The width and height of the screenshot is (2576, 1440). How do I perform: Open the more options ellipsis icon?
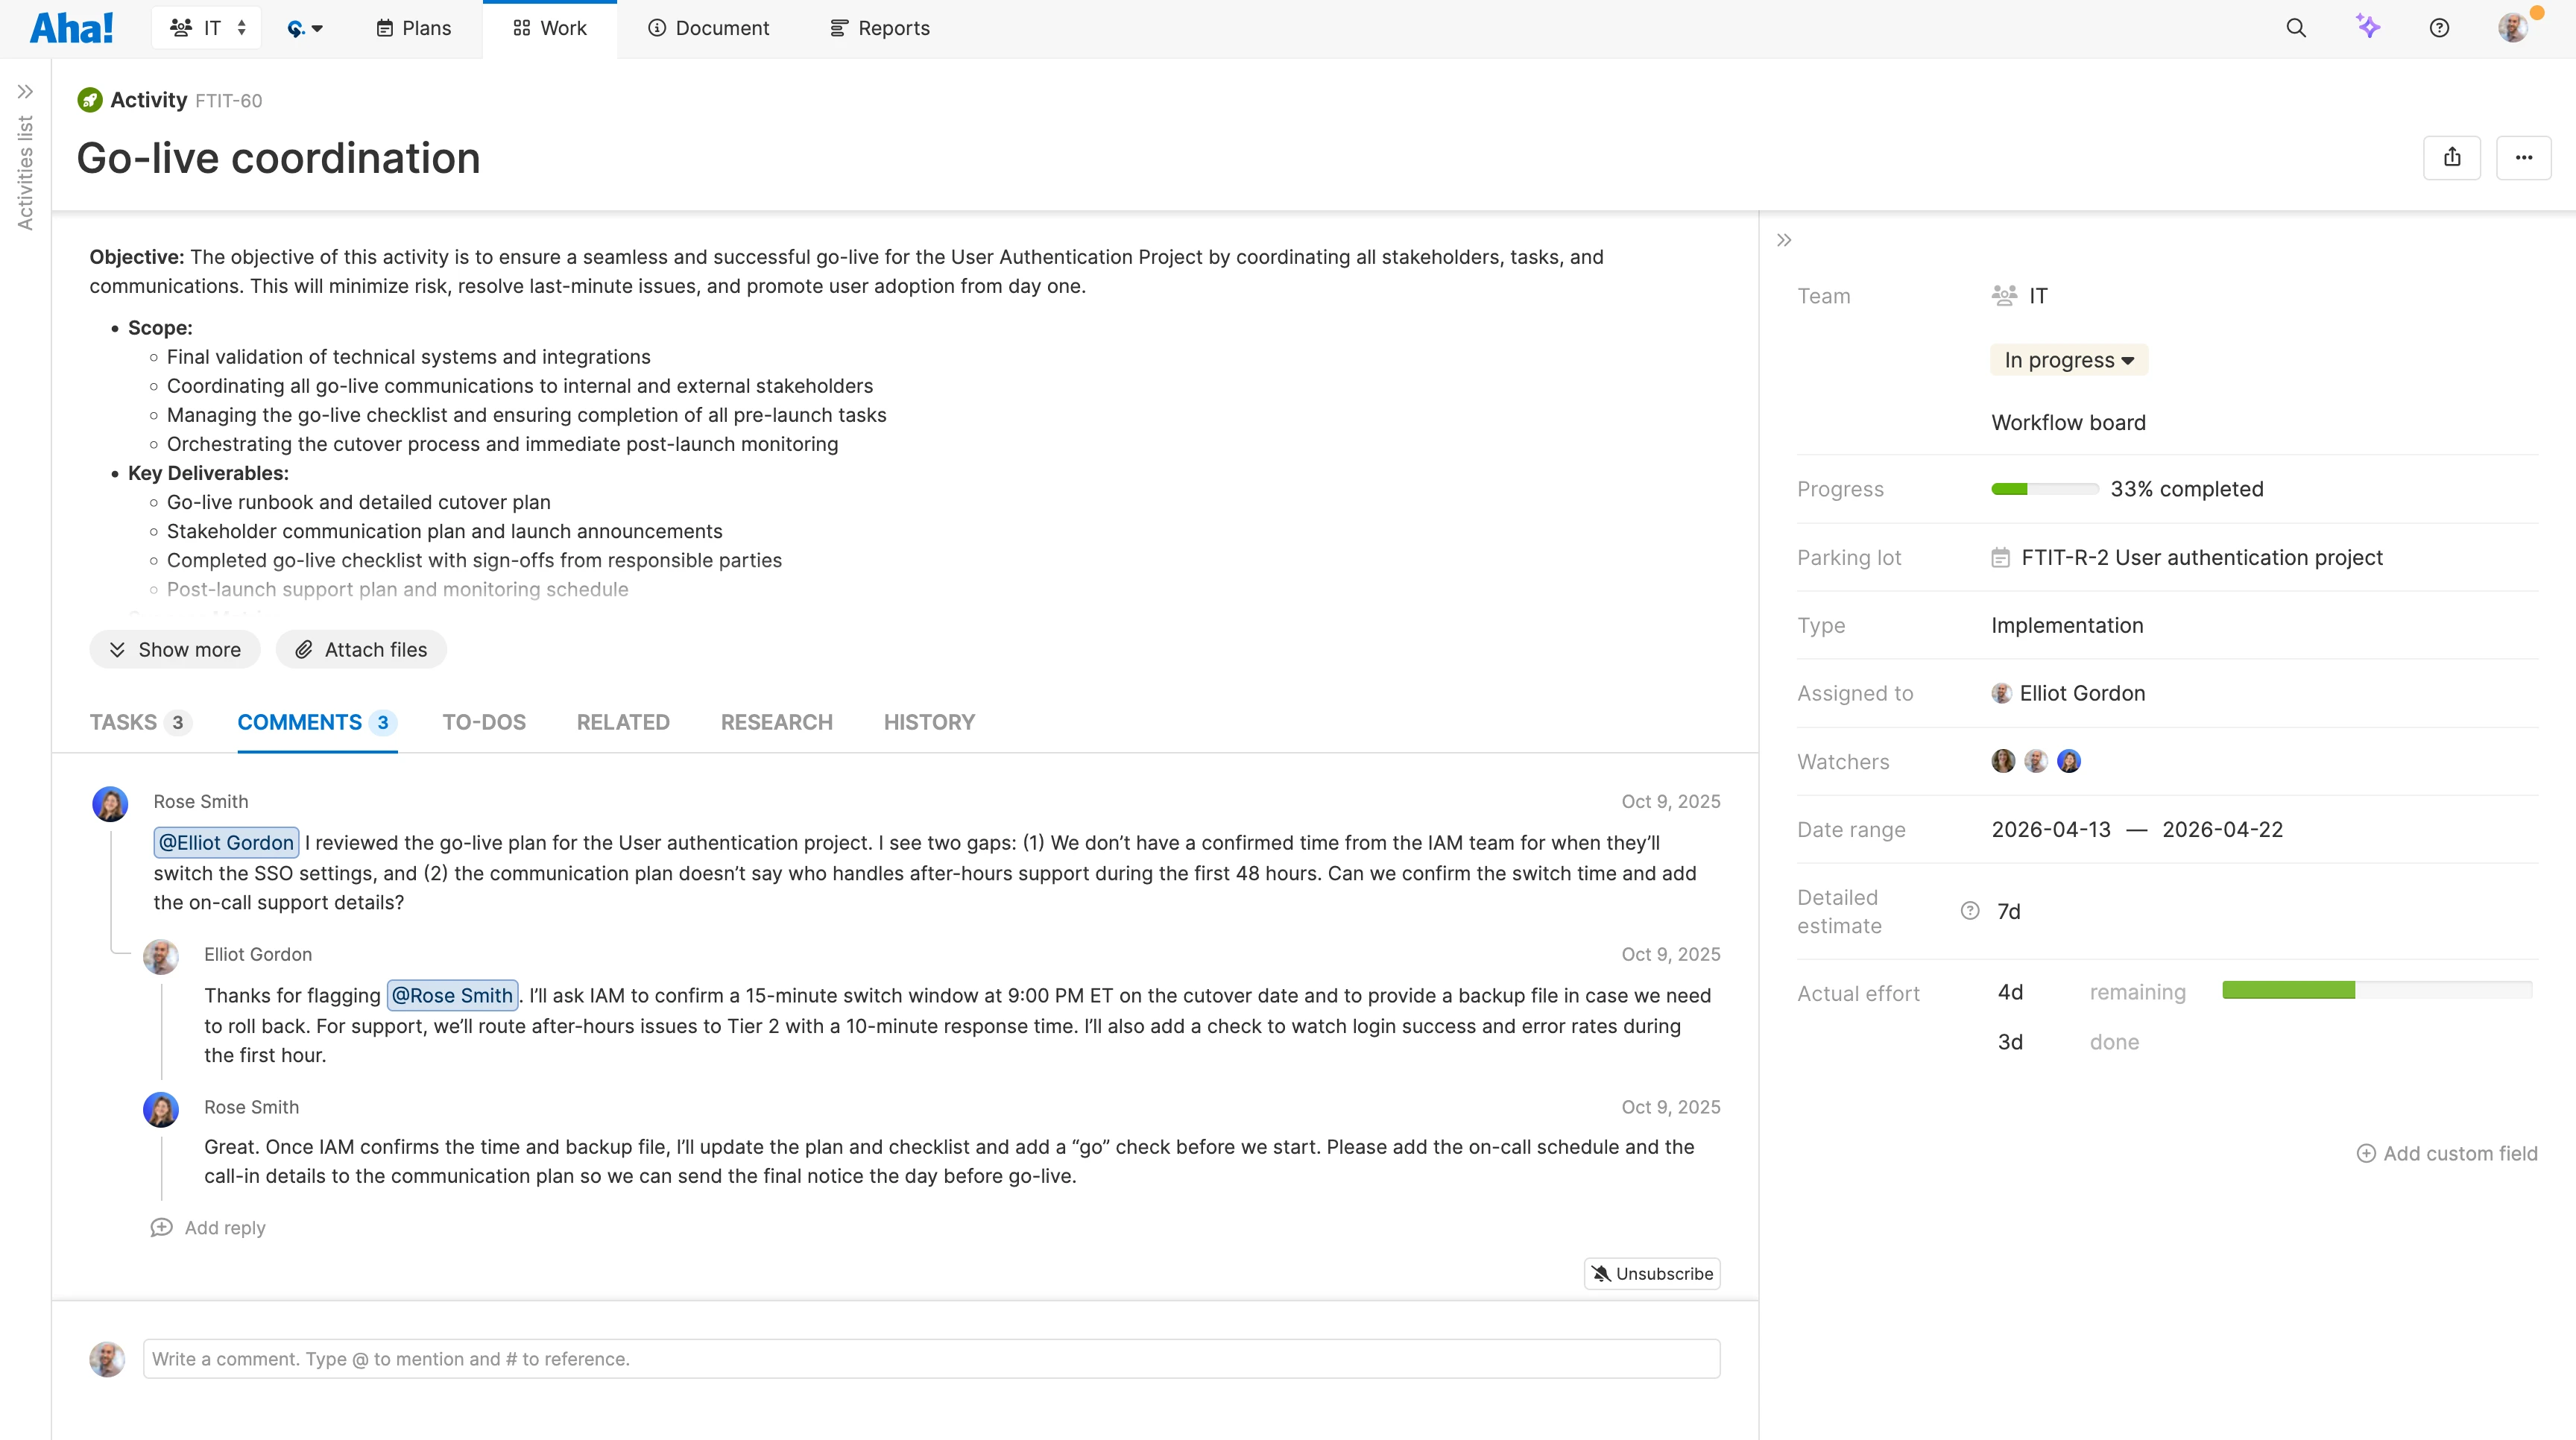[x=2524, y=157]
